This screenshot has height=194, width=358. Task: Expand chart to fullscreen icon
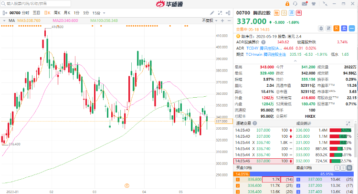point(220,13)
